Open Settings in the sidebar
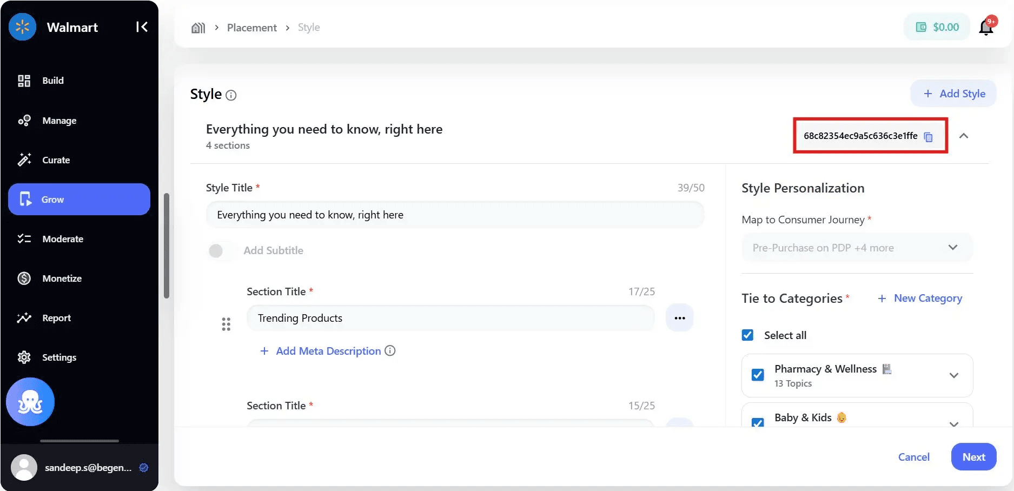This screenshot has width=1014, height=491. tap(79, 357)
